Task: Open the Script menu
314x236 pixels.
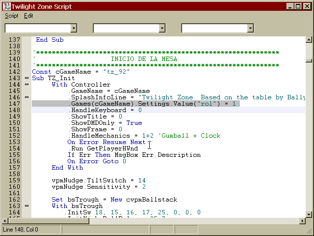Action: [x=11, y=16]
